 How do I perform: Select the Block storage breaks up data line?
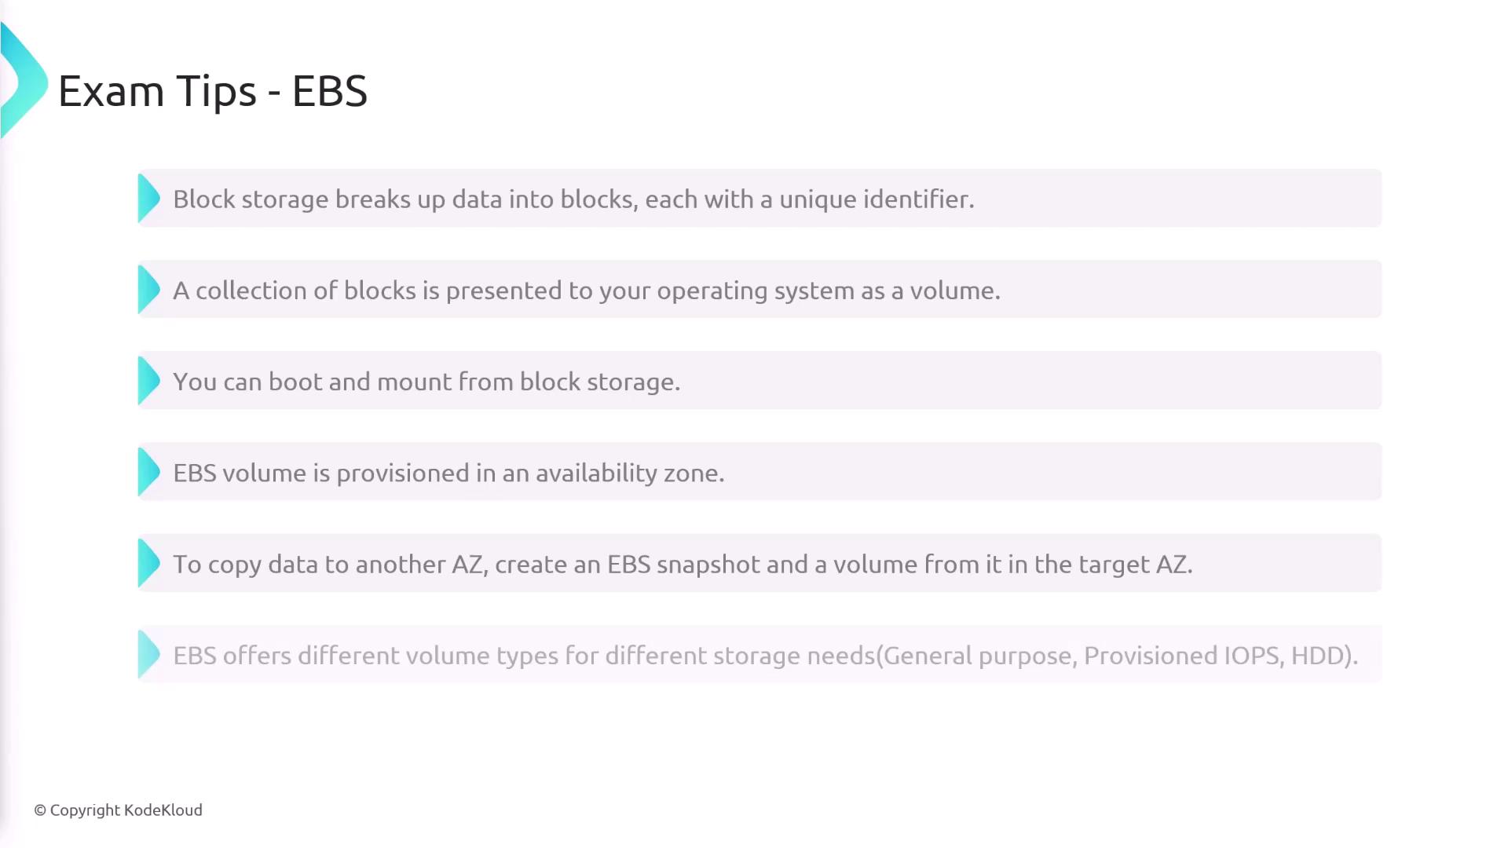(x=573, y=199)
